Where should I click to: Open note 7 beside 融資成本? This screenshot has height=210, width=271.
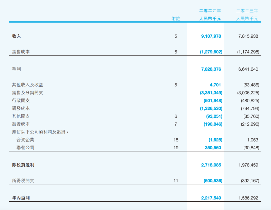(x=176, y=124)
